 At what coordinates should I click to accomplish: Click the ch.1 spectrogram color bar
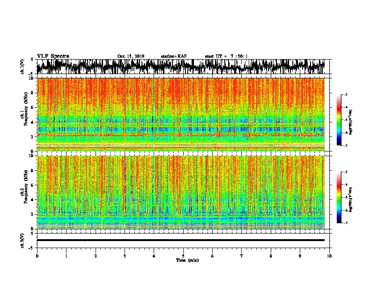[339, 120]
